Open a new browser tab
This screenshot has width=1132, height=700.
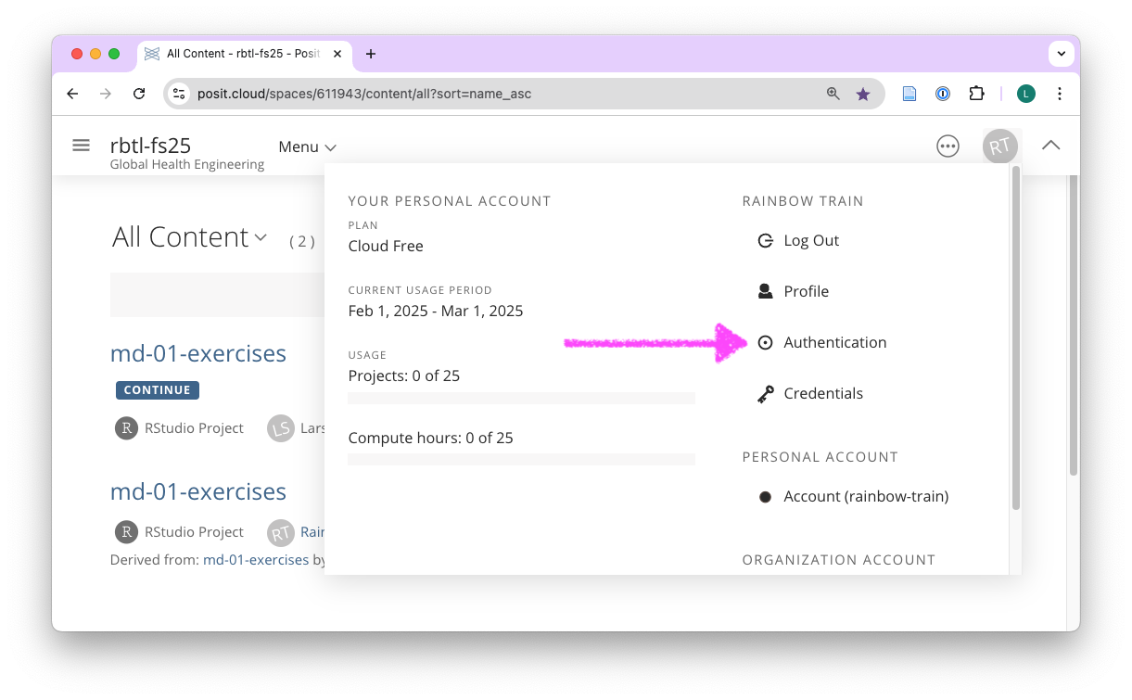tap(371, 54)
